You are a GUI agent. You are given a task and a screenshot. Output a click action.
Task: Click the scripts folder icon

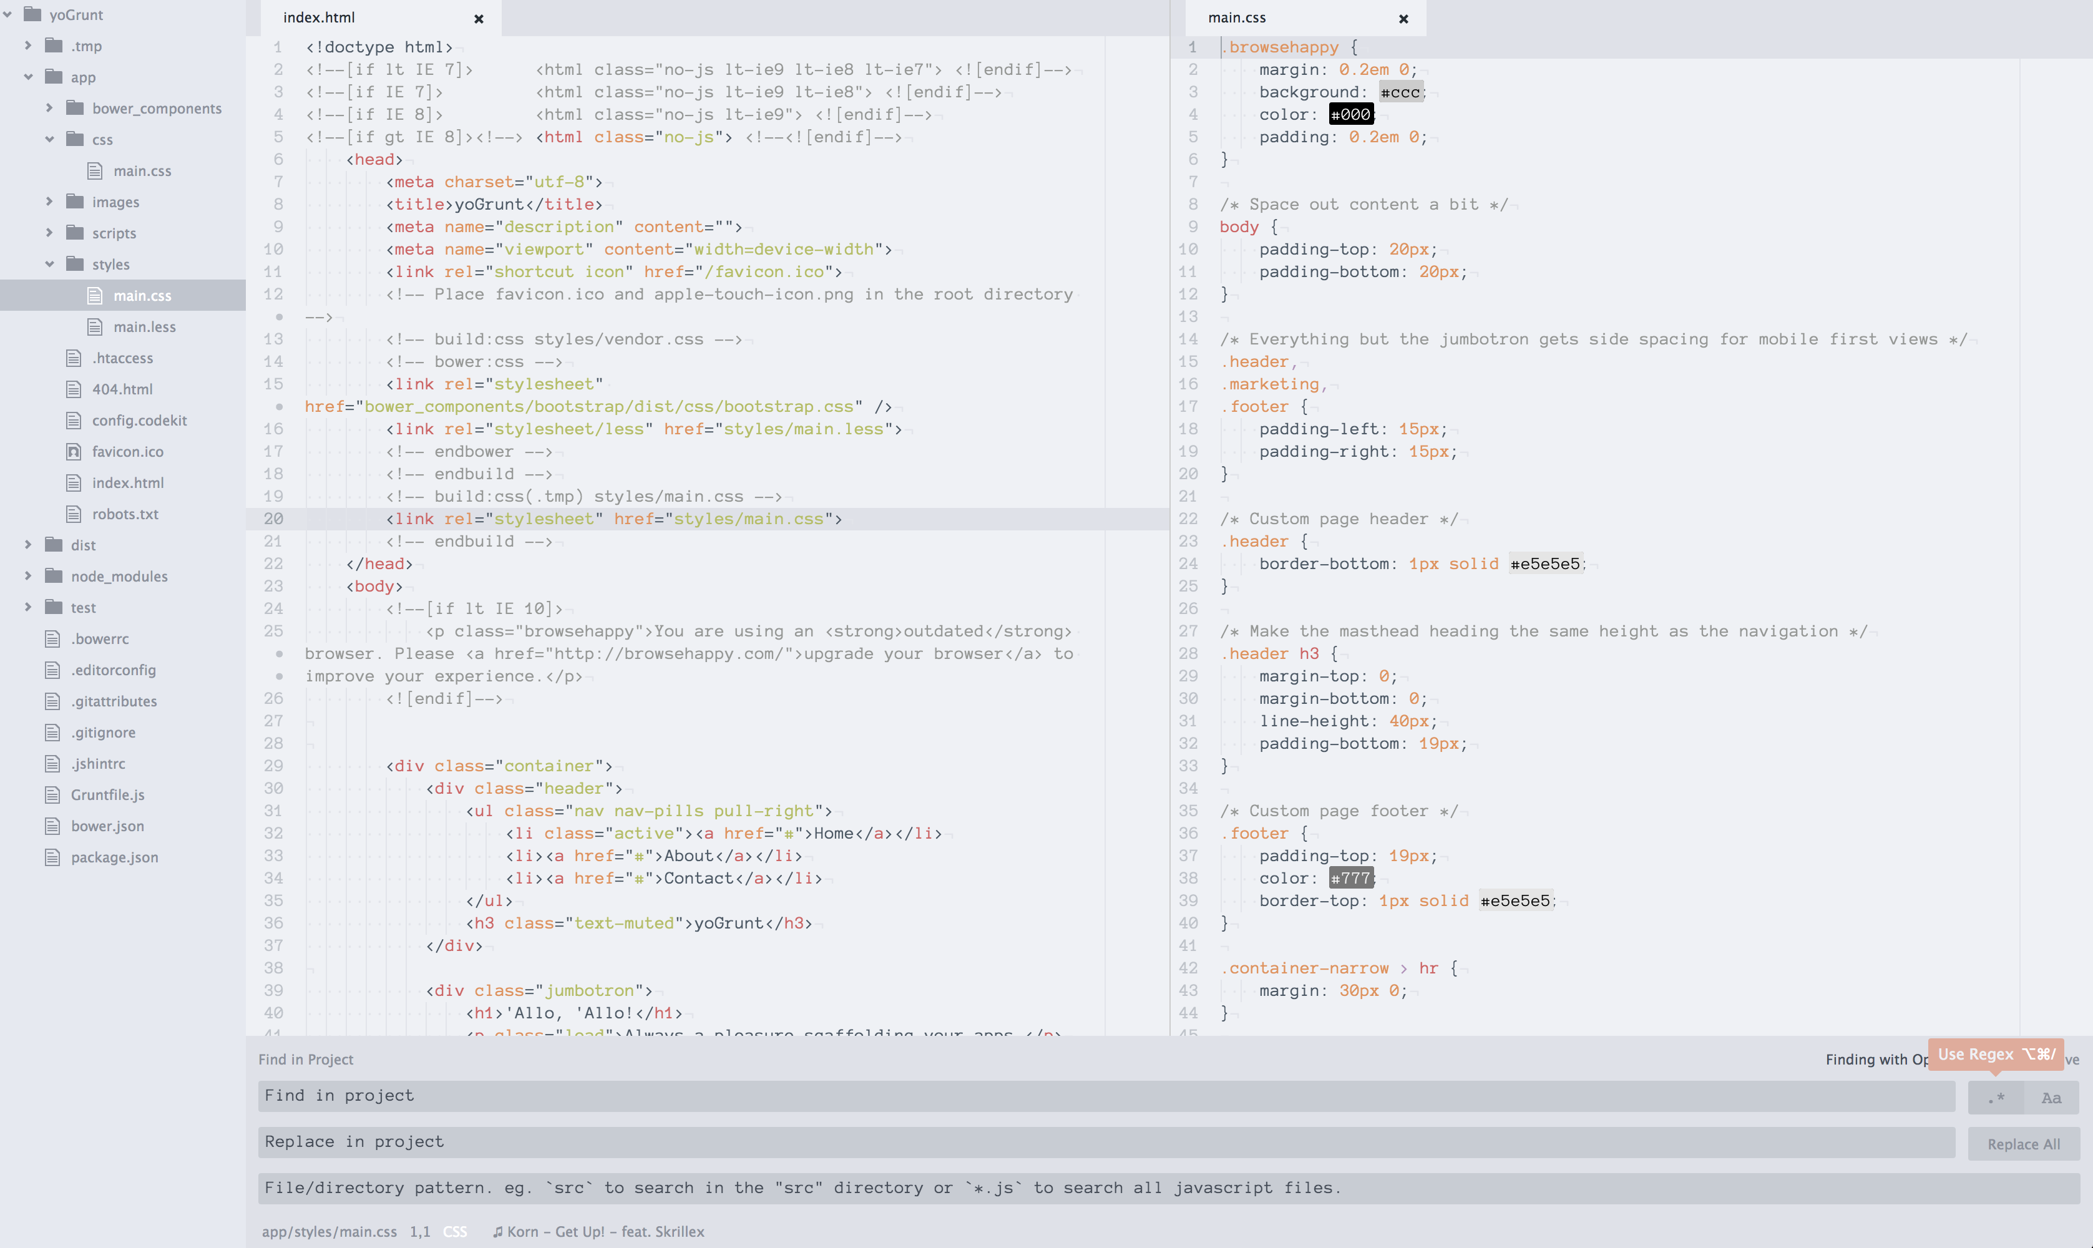click(75, 233)
